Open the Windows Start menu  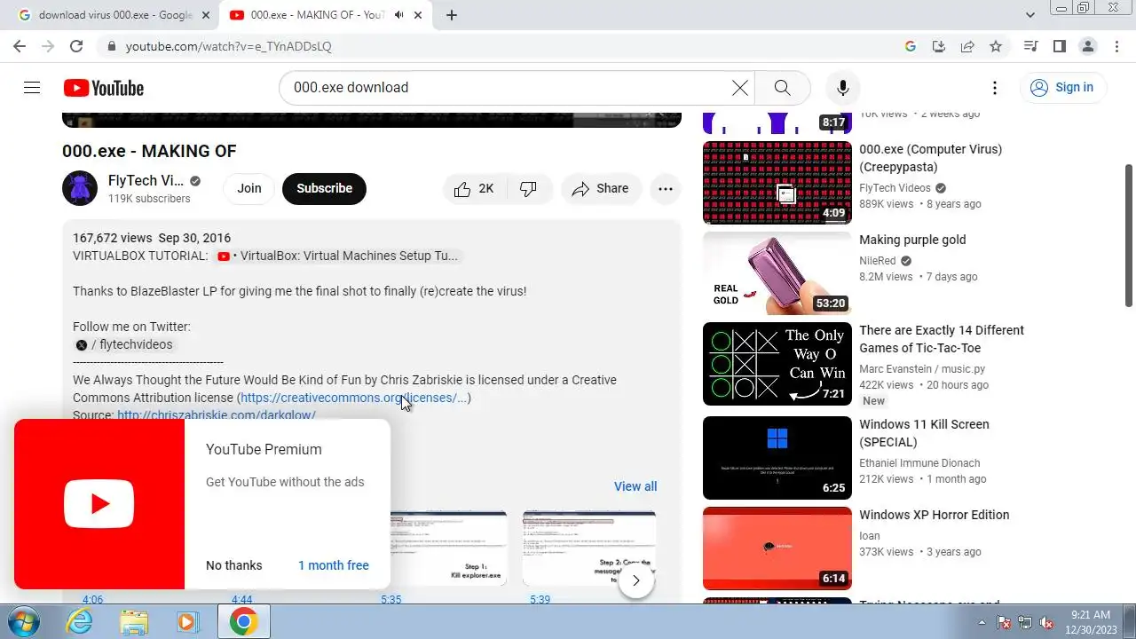coord(24,621)
